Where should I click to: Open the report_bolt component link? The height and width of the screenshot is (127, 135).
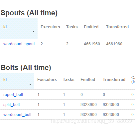click(x=13, y=95)
